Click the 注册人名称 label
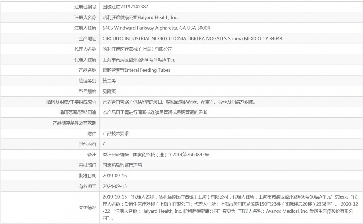363x224 pixels. pos(85,17)
